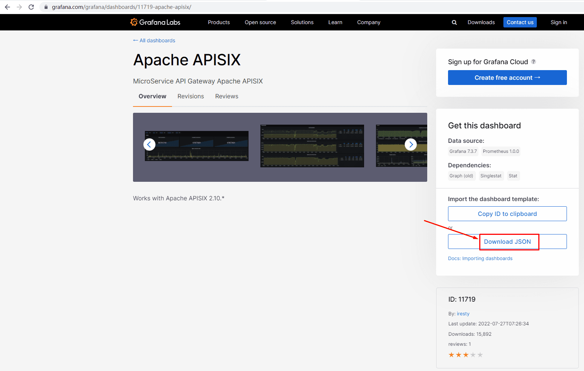Switch to the Revisions tab
This screenshot has height=371, width=584.
pos(191,96)
